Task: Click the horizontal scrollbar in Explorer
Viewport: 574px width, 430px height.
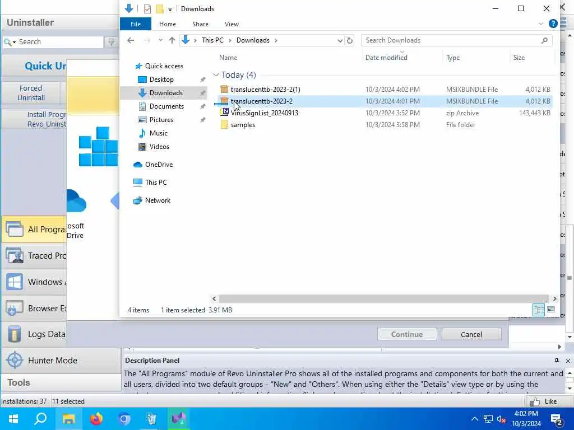Action: click(x=383, y=299)
